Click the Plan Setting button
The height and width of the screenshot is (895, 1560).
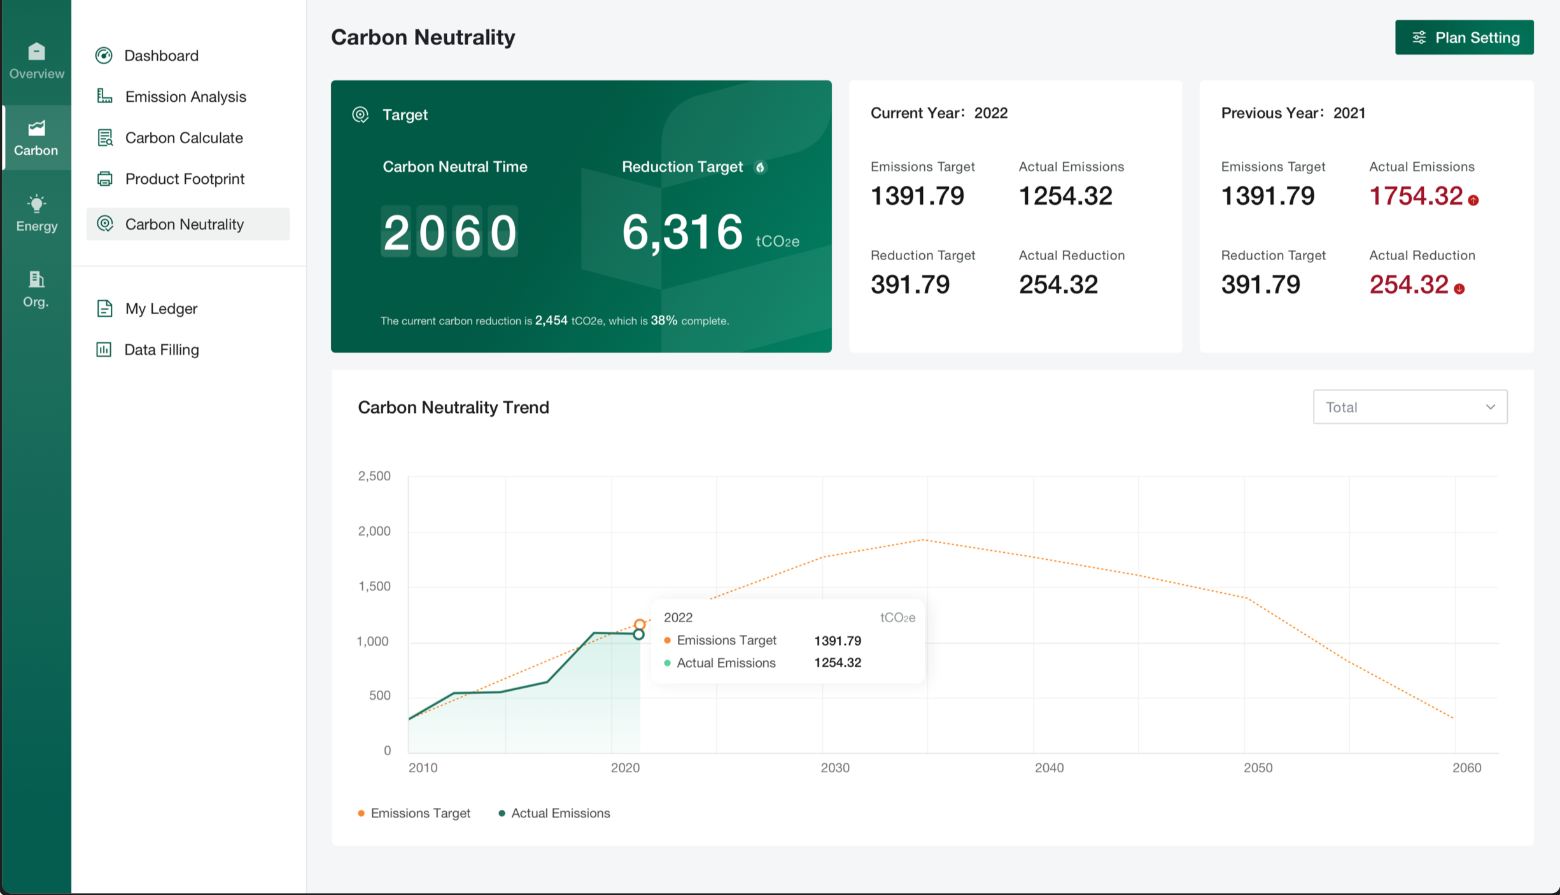1464,38
